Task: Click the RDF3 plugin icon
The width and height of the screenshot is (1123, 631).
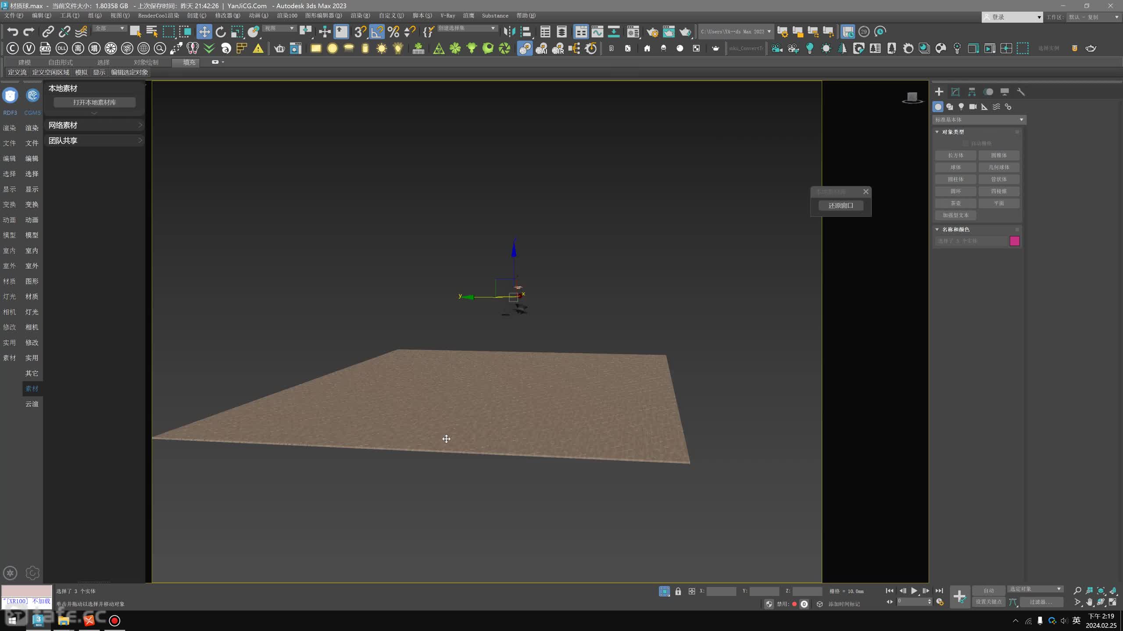Action: click(x=10, y=96)
